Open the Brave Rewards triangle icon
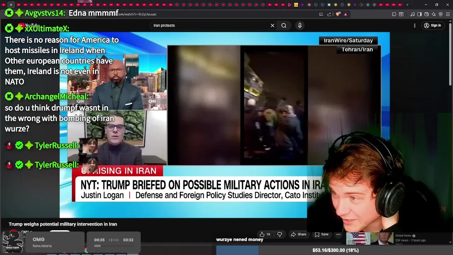Viewport: 453px width, 255px height. (345, 14)
